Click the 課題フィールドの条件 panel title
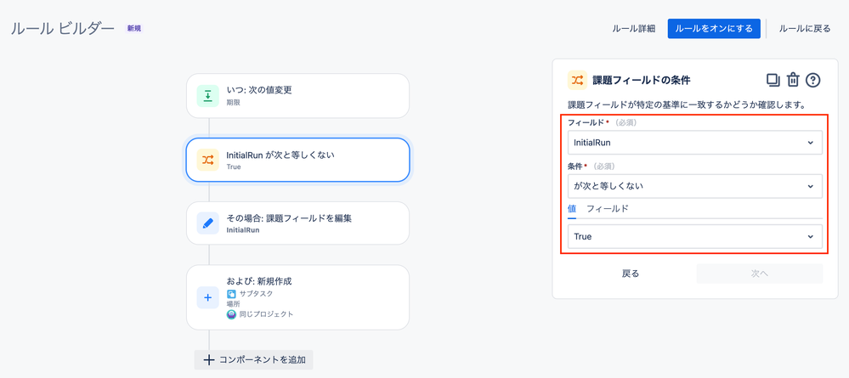The height and width of the screenshot is (378, 849). (641, 80)
